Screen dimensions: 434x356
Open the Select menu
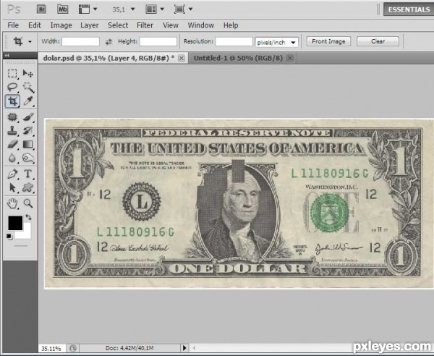[118, 25]
